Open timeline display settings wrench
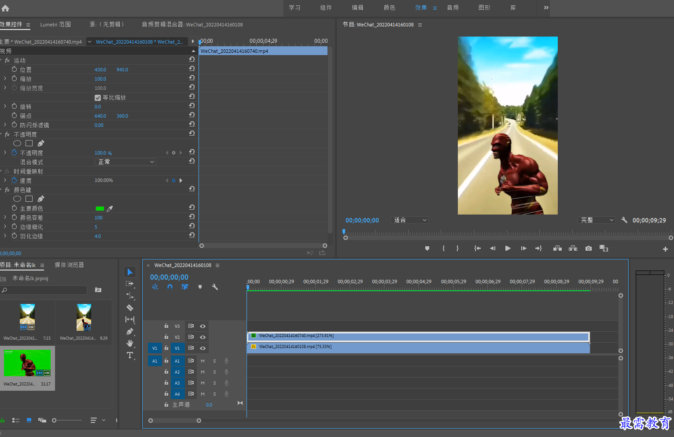 pyautogui.click(x=215, y=287)
